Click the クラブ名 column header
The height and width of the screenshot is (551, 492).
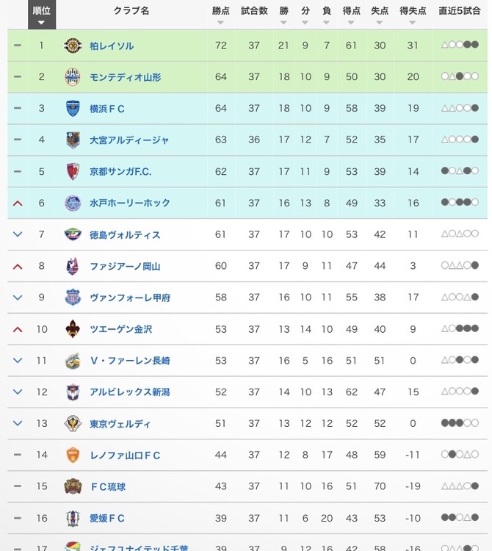tap(131, 11)
